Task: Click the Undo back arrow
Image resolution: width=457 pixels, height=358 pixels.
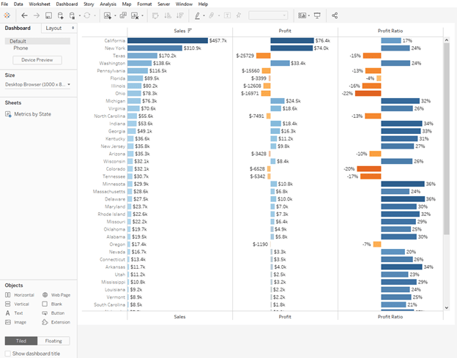Action: [x=24, y=15]
